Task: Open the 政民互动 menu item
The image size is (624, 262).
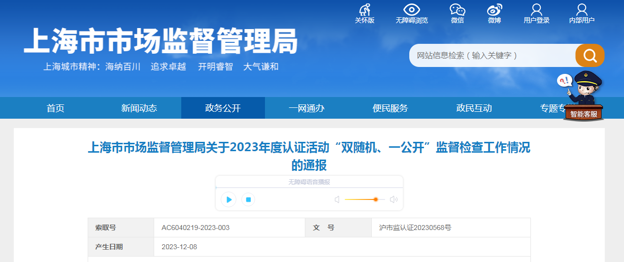Action: 474,108
